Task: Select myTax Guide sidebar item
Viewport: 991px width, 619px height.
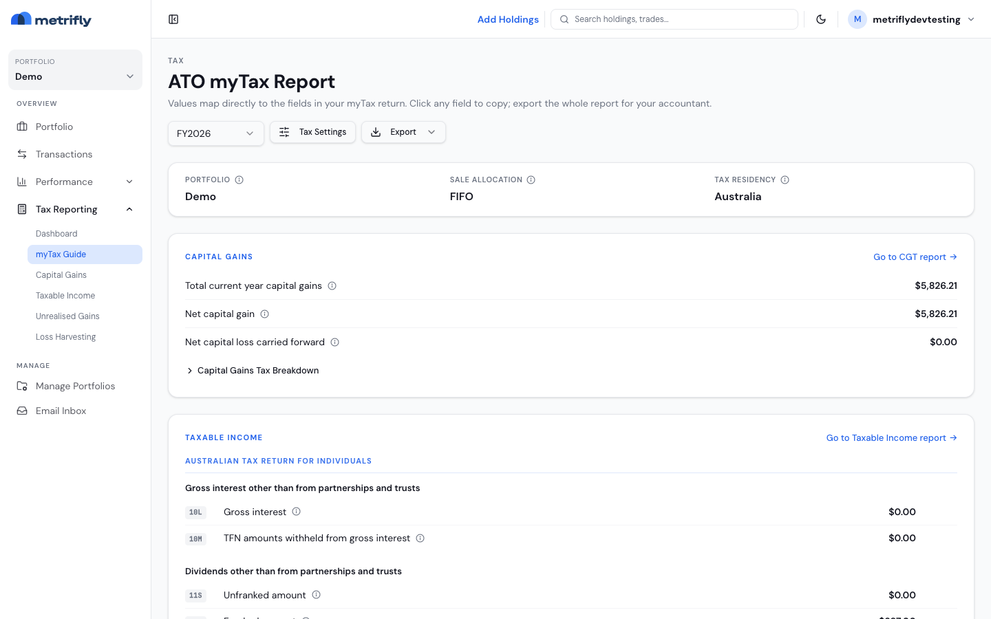Action: coord(85,254)
